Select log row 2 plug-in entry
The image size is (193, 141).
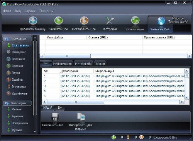tap(113, 81)
